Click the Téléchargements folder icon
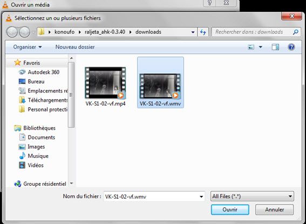The width and height of the screenshot is (306, 224). click(22, 100)
